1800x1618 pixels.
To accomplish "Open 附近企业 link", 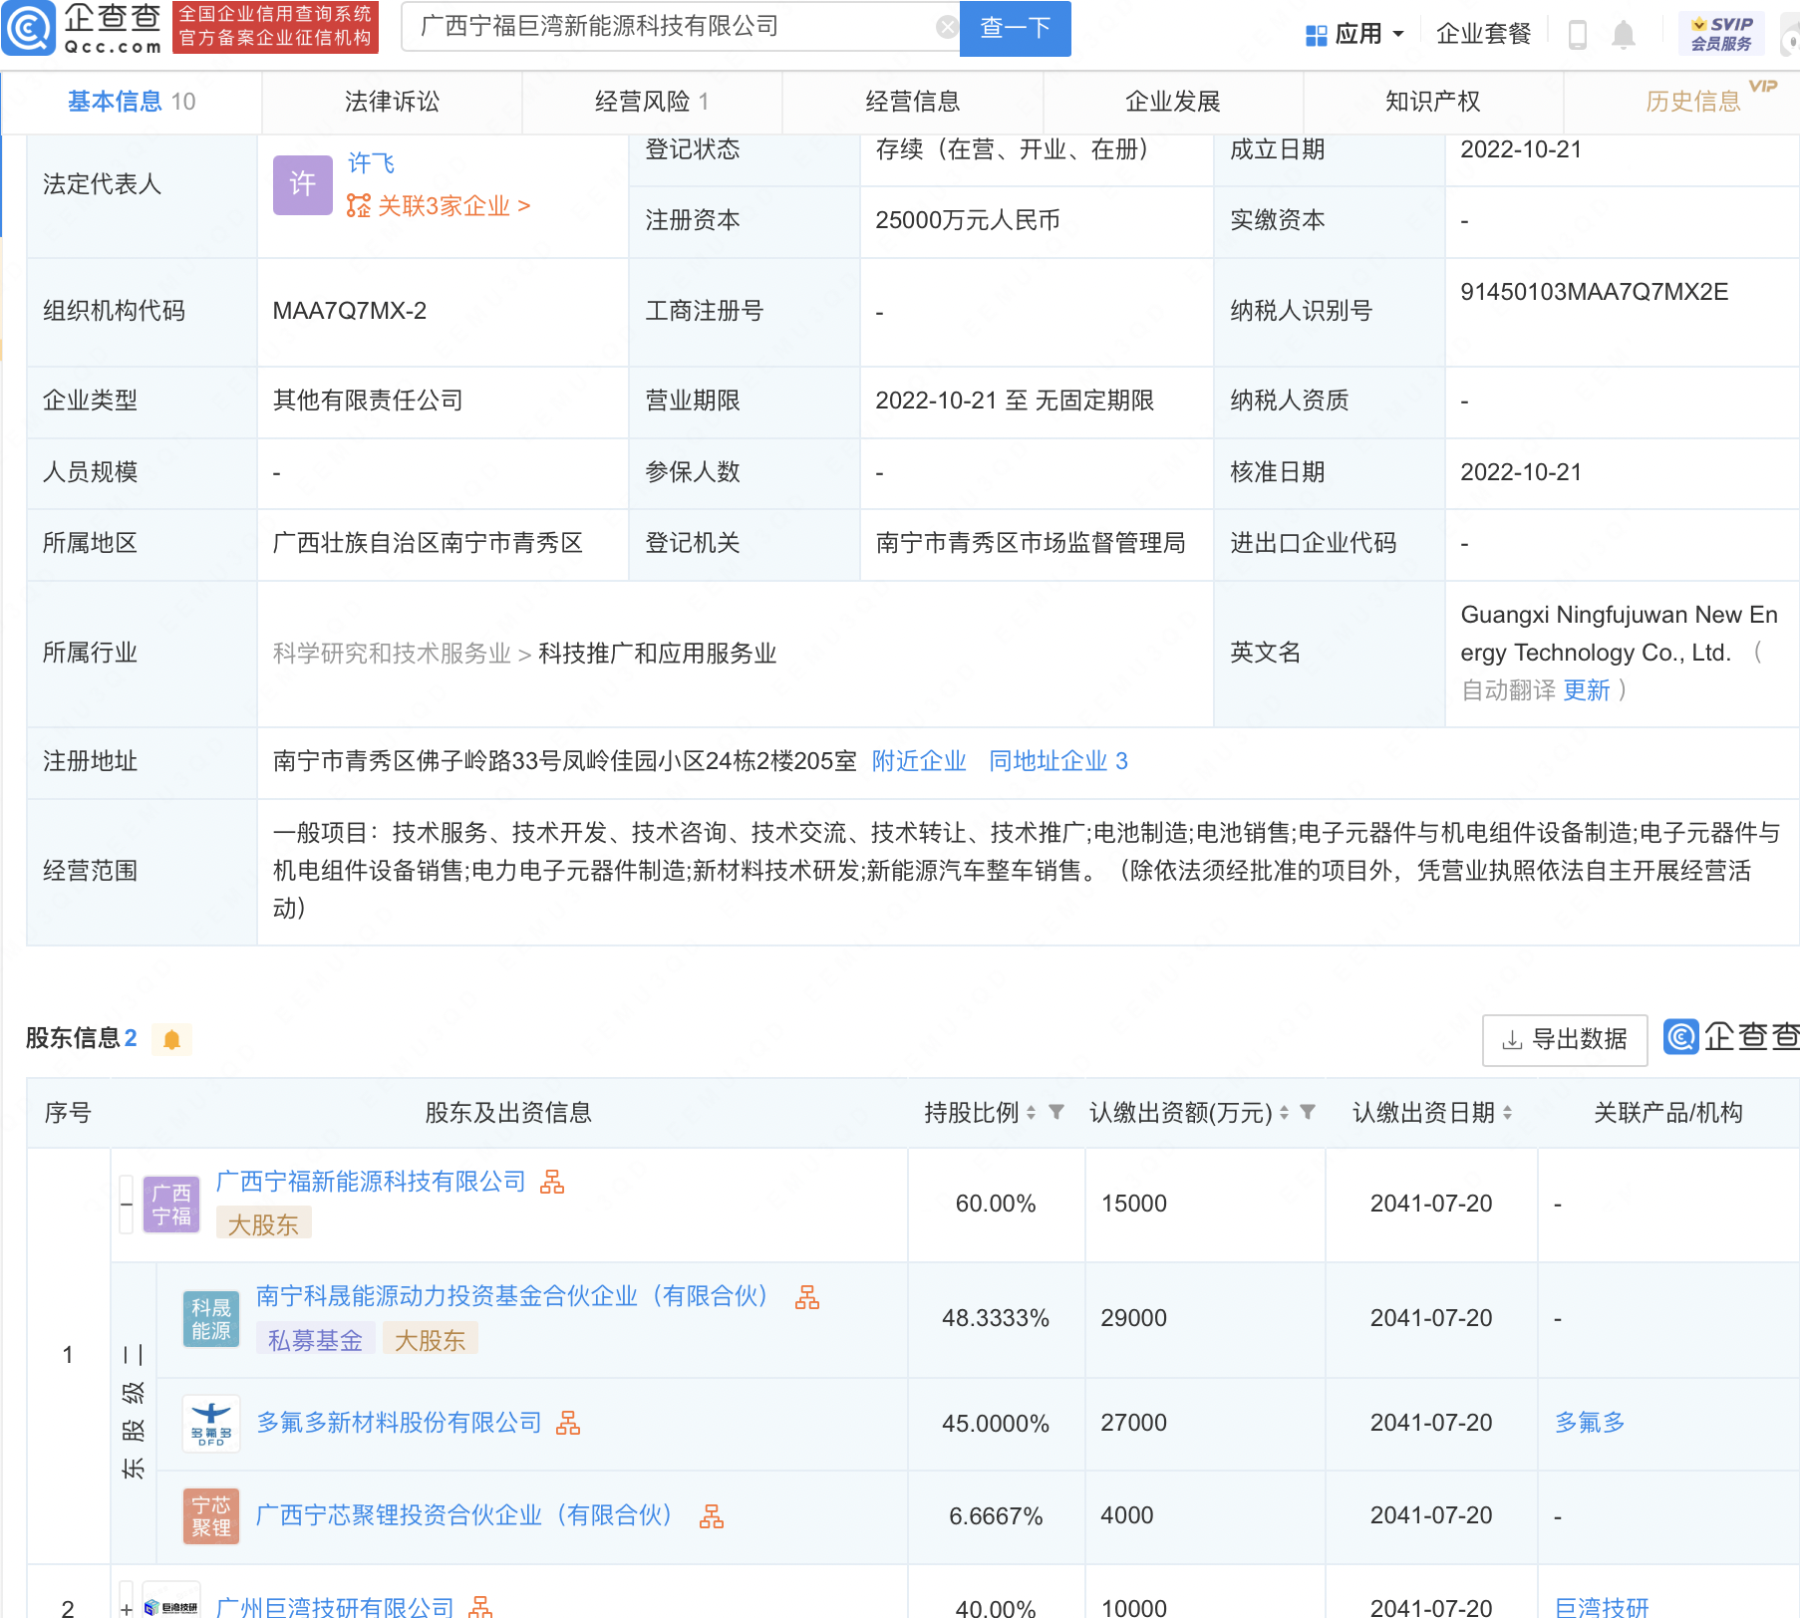I will click(x=919, y=761).
